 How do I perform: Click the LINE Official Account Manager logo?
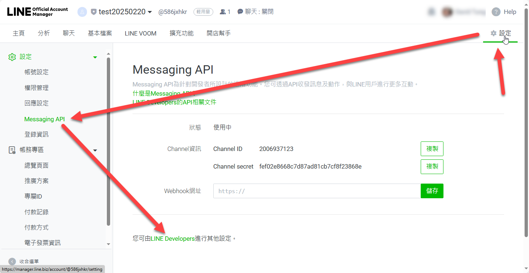(x=37, y=12)
